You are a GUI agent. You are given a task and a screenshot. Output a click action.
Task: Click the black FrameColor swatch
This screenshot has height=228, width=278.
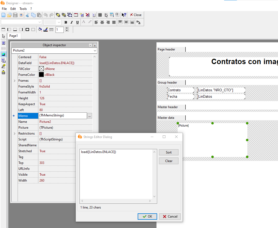point(41,75)
